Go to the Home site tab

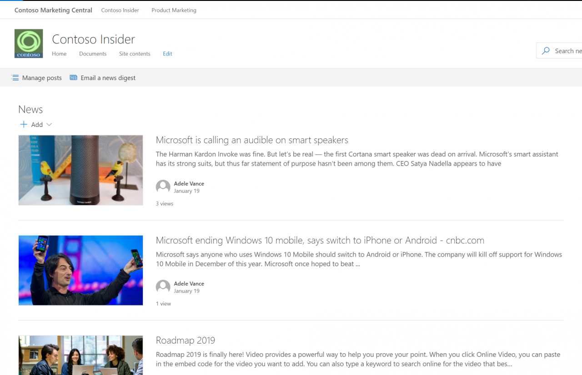59,54
